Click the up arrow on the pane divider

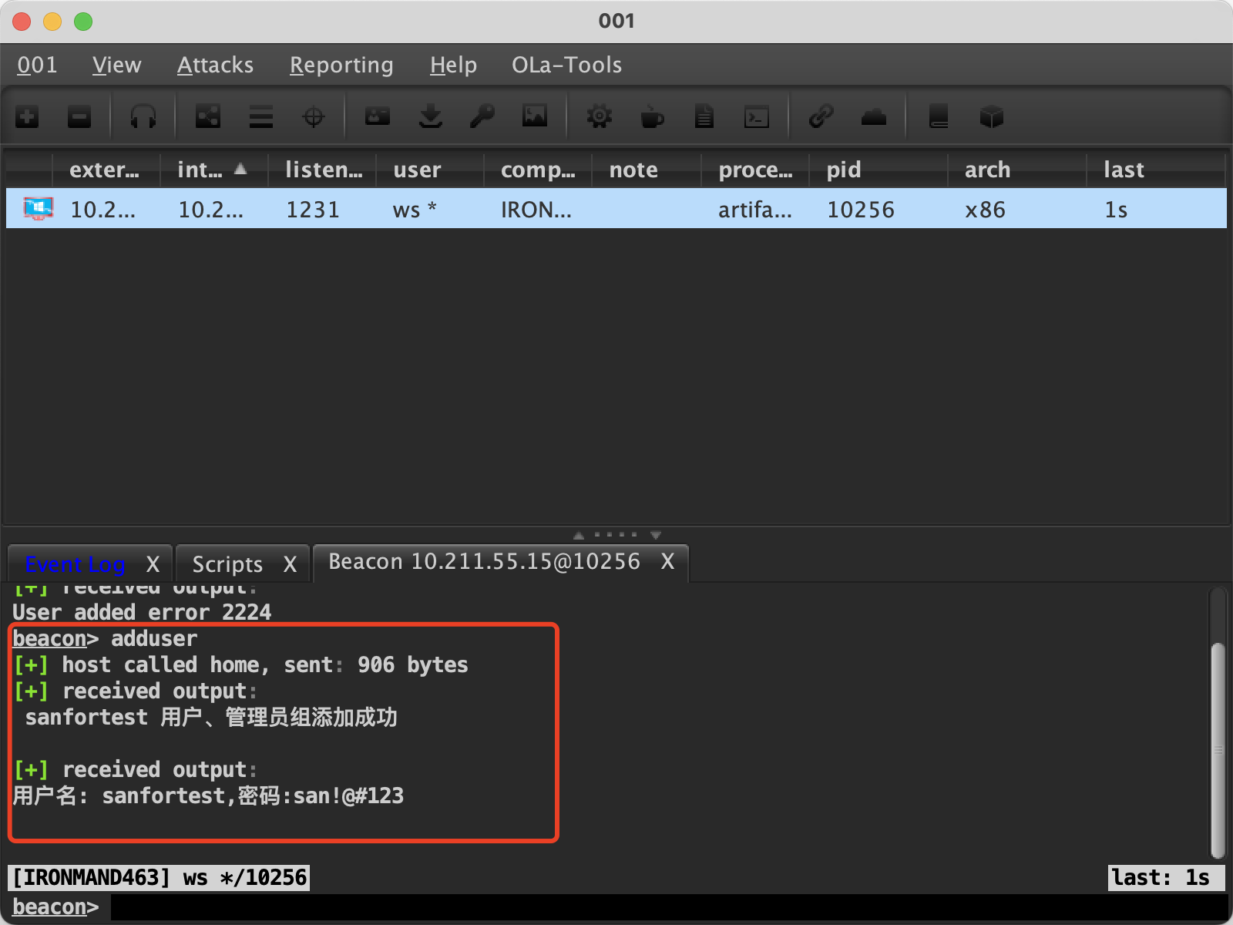pos(579,535)
